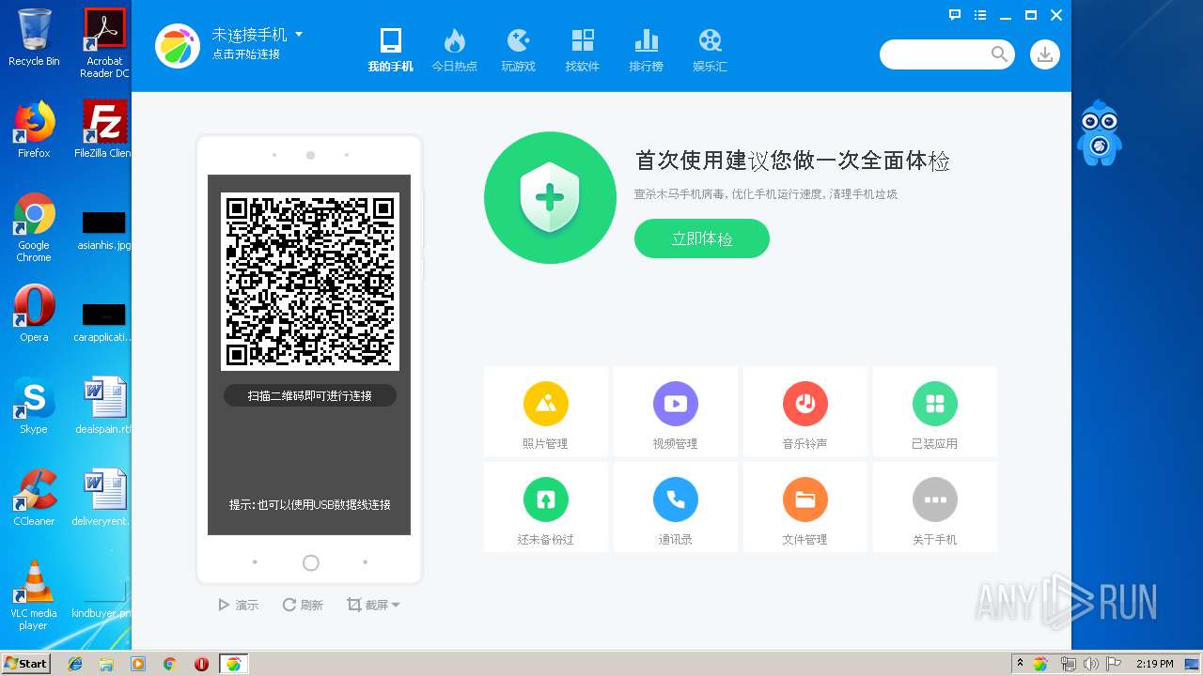Go to the 找软件 tab

pos(582,50)
